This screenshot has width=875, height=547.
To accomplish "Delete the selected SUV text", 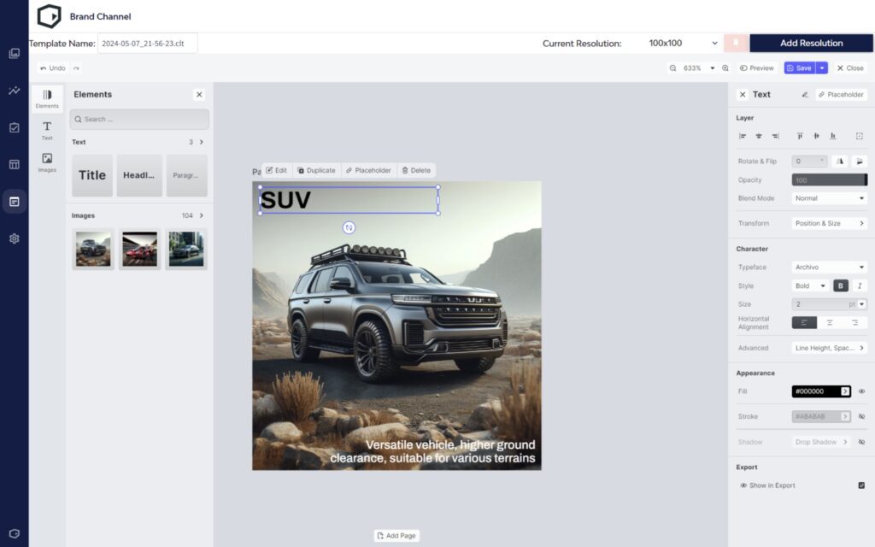I will coord(415,170).
